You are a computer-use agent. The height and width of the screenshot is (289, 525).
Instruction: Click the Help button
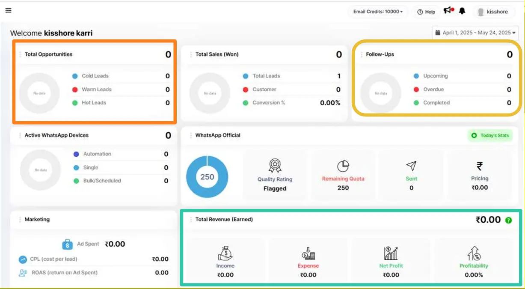426,12
